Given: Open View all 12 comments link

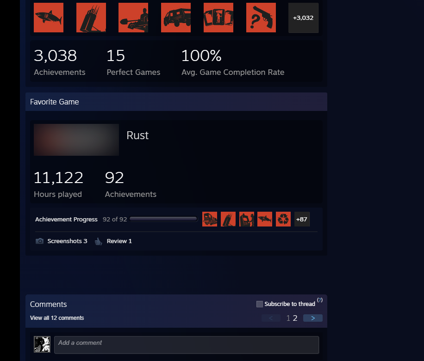Looking at the screenshot, I should coord(57,318).
